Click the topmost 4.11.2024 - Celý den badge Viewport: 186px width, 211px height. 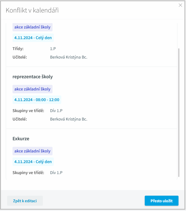pyautogui.click(x=33, y=38)
